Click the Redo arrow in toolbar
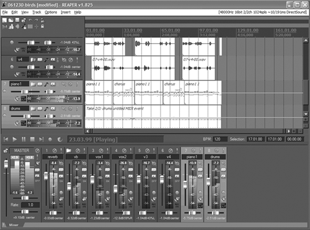This screenshot has height=230, width=310. click(36, 20)
